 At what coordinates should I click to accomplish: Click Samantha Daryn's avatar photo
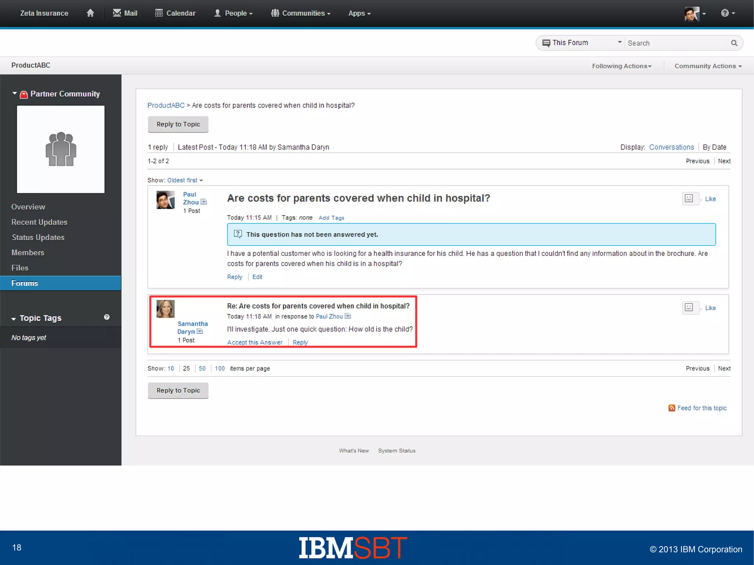click(x=165, y=309)
